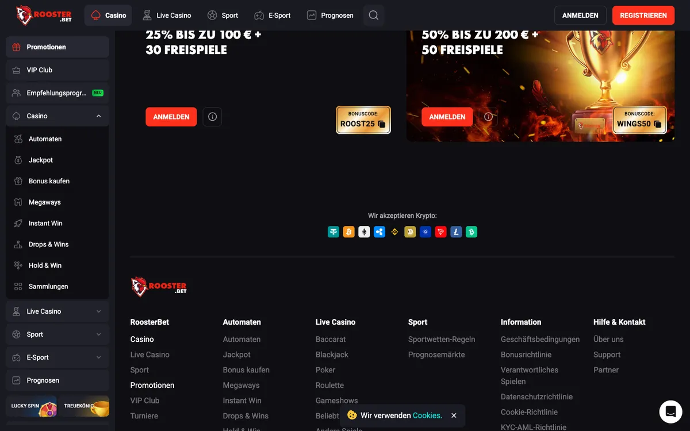The width and height of the screenshot is (690, 431).
Task: Open footer link Baccarat
Action: point(331,340)
